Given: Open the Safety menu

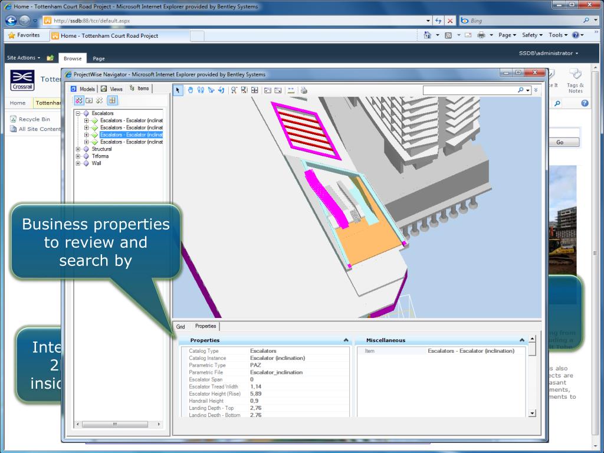Looking at the screenshot, I should pos(532,35).
